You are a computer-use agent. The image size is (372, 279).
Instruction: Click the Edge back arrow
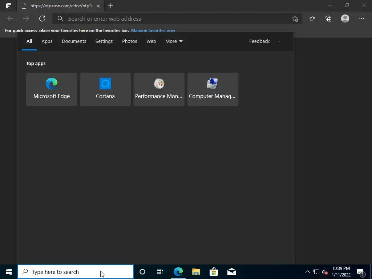10,19
